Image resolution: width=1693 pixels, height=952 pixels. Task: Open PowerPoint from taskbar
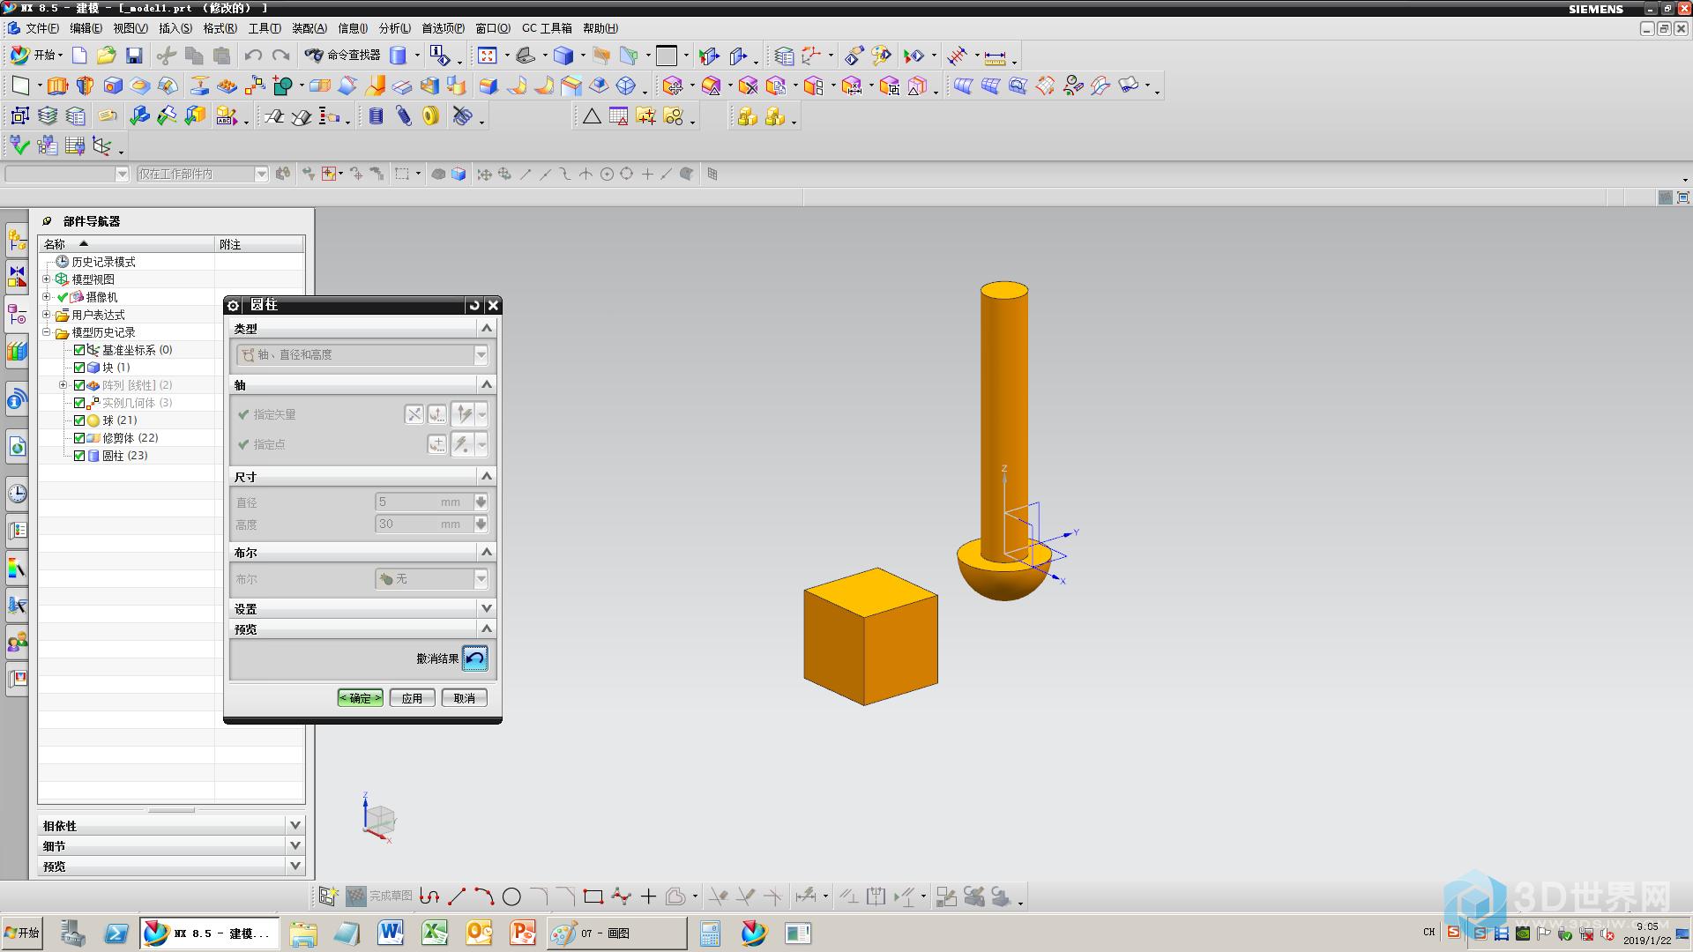tap(523, 933)
